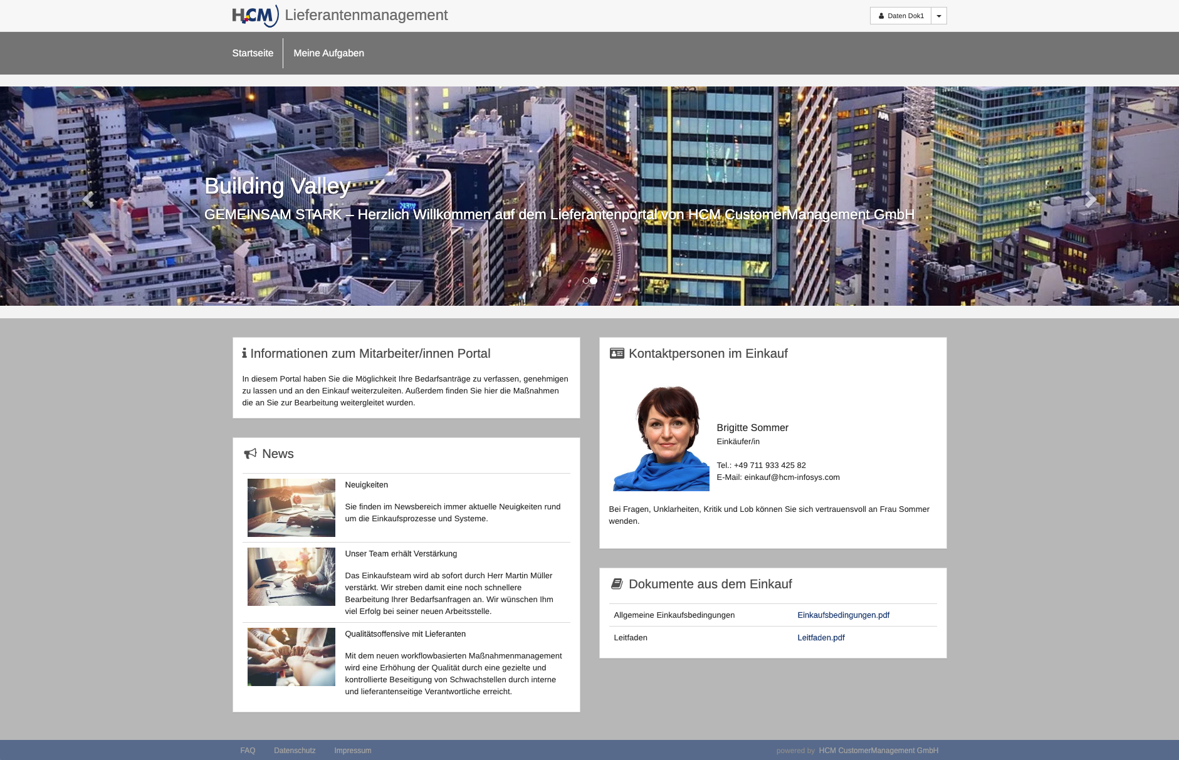This screenshot has width=1179, height=760.
Task: Click the previous slide arrow on carousel
Action: tap(88, 199)
